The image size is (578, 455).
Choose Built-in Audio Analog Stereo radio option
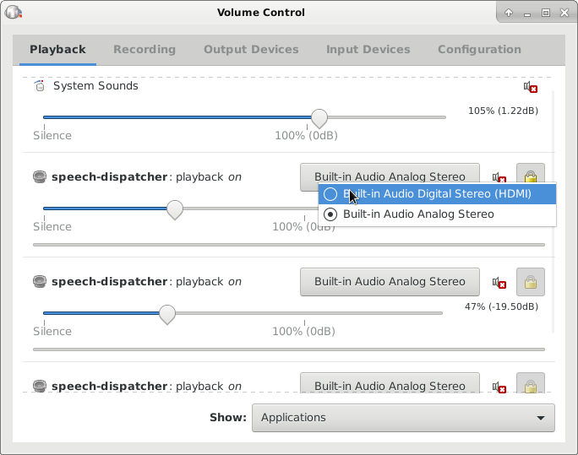pos(418,214)
